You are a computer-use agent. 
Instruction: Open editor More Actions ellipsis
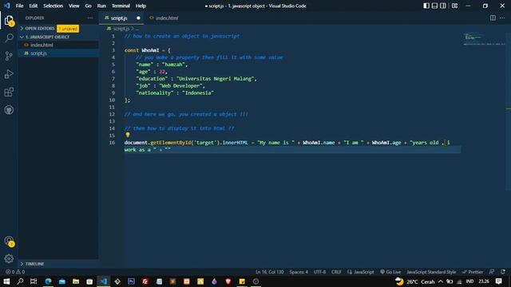[x=502, y=18]
